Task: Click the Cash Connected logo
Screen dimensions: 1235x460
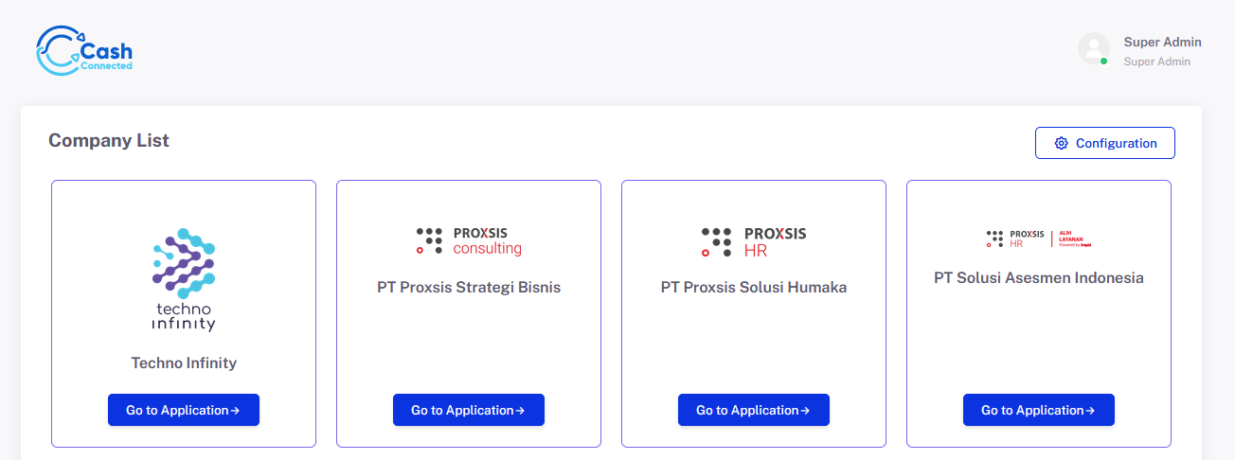Action: tap(84, 51)
